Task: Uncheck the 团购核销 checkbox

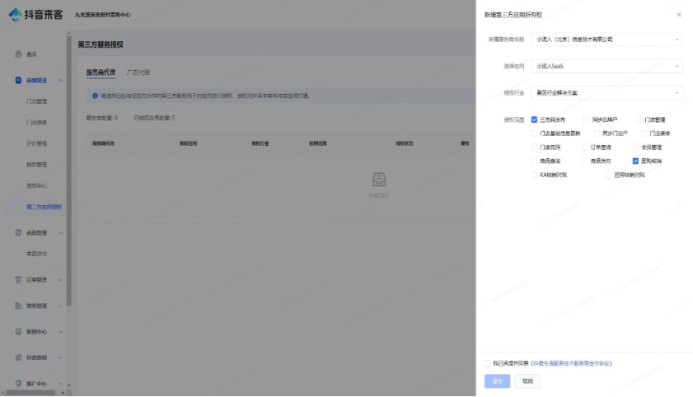Action: (x=635, y=161)
